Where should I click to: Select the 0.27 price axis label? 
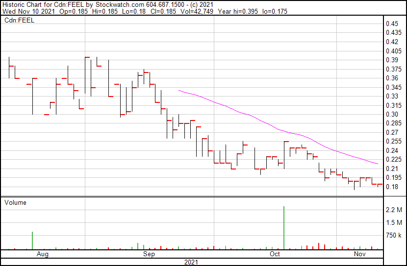(x=392, y=132)
